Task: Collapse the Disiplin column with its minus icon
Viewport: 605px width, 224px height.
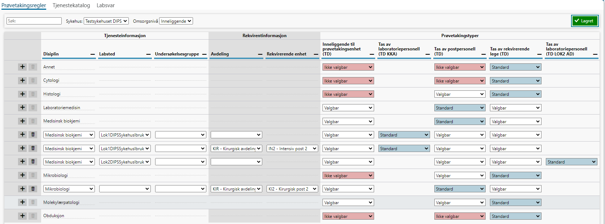Action: click(x=93, y=54)
